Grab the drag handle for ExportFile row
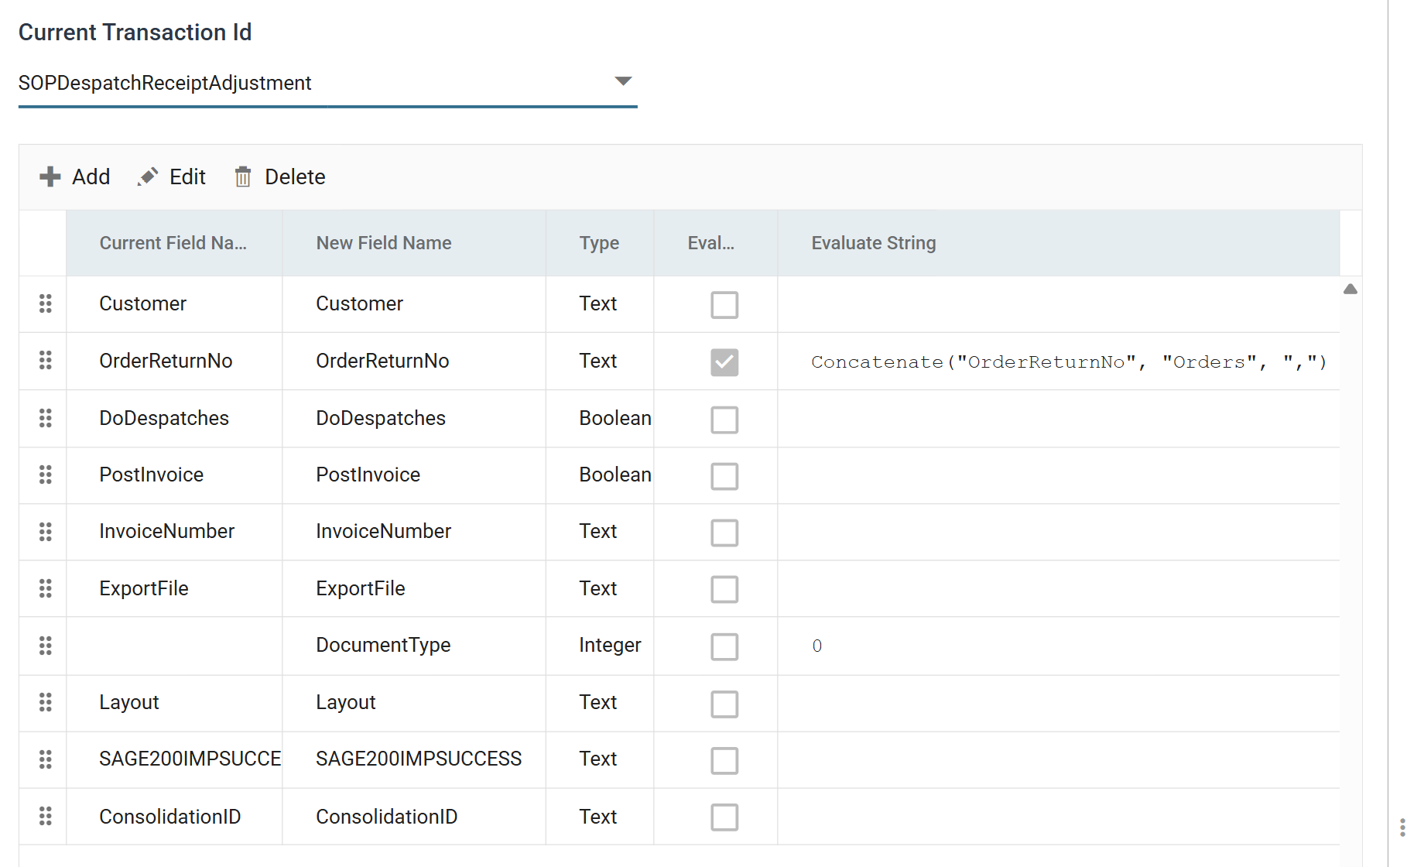 coord(46,588)
